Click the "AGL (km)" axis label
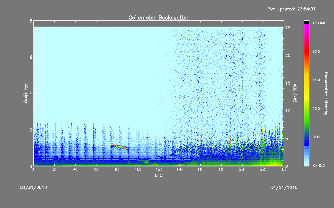Viewport: 334px width, 208px height. 26,93
